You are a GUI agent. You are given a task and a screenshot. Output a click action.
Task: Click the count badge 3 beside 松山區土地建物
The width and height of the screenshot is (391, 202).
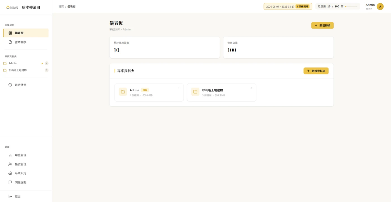[x=47, y=70]
